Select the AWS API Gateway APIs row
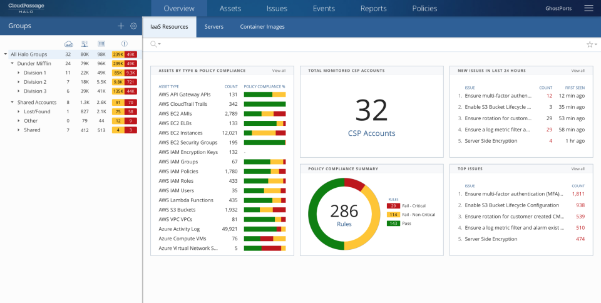 click(x=222, y=95)
